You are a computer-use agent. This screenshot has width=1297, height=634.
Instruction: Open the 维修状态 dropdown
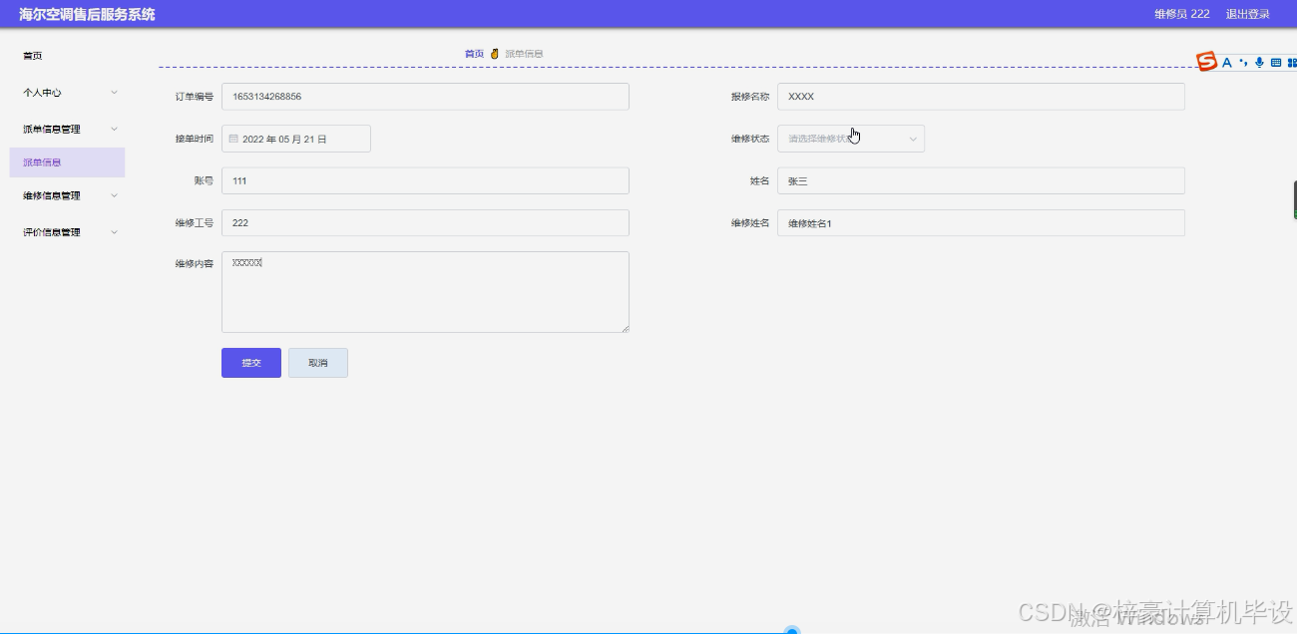click(851, 139)
